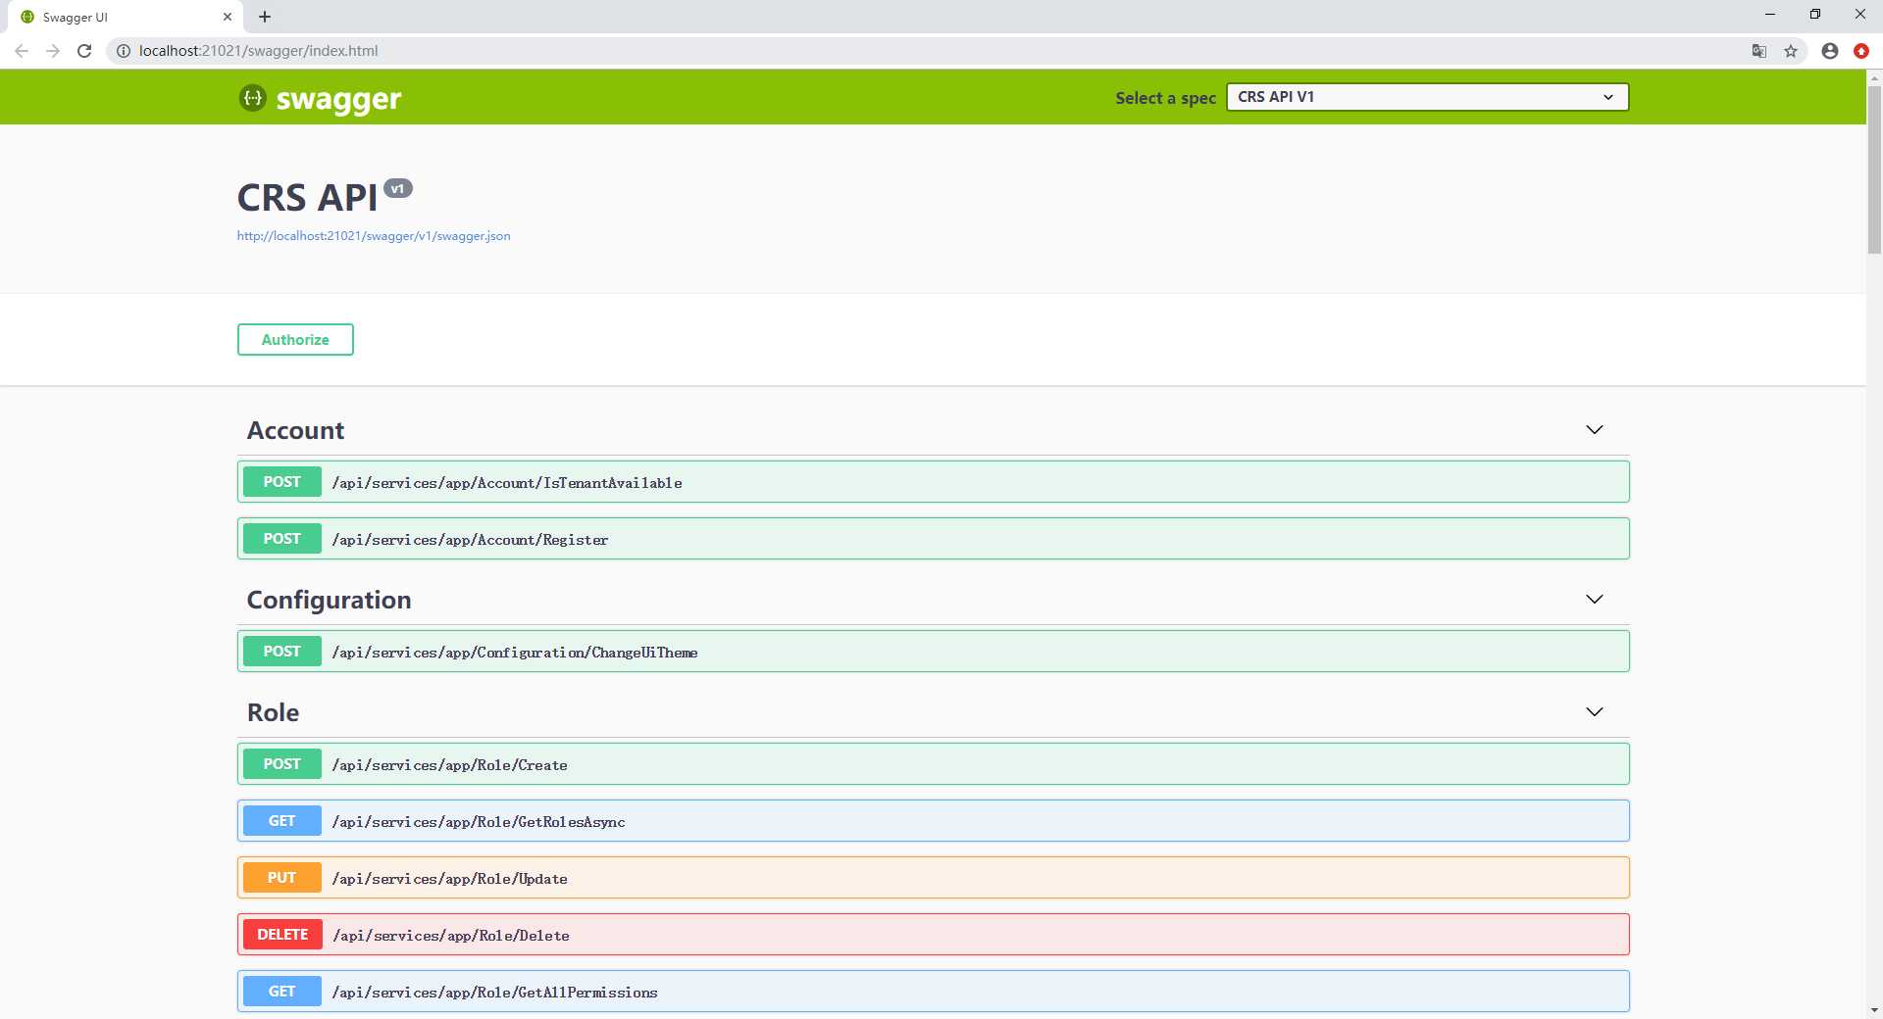The image size is (1883, 1019).
Task: Collapse the Account section chevron
Action: [1595, 430]
